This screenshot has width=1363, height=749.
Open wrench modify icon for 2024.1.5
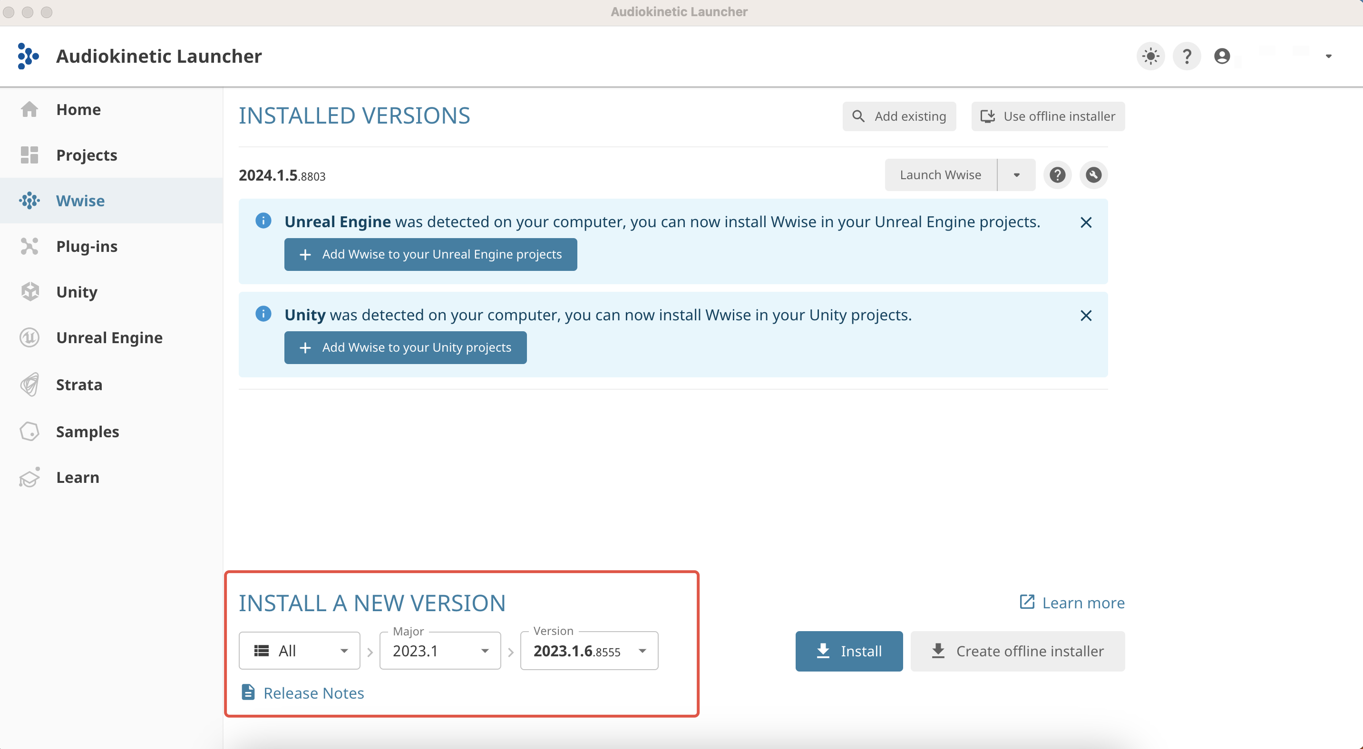(1093, 175)
